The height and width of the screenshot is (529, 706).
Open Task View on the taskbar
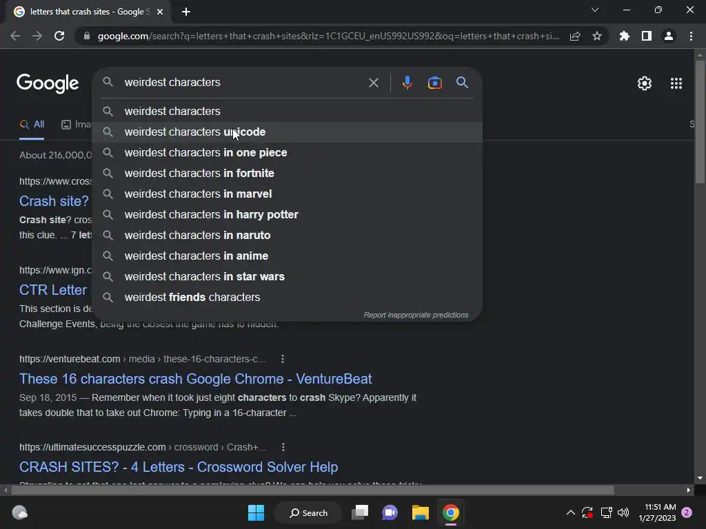[360, 512]
